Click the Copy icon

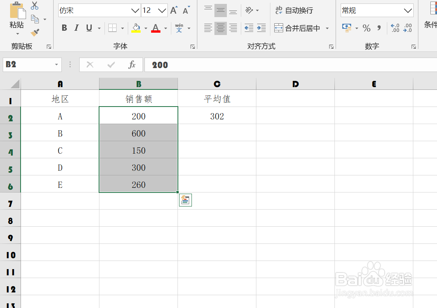(35, 19)
